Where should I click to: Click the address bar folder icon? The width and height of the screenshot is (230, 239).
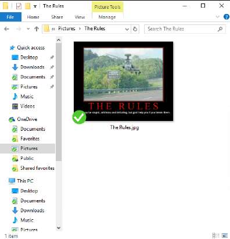(x=46, y=29)
